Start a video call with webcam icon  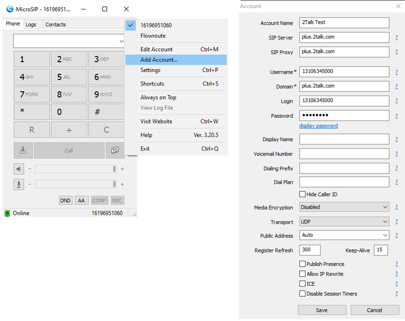[23, 150]
